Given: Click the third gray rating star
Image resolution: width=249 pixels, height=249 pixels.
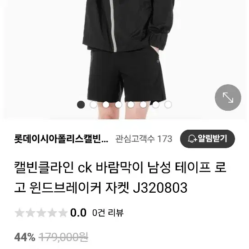Looking at the screenshot, I should (x=41, y=213).
